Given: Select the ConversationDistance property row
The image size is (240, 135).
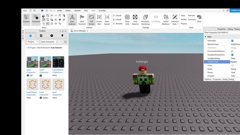Looking at the screenshot, I should point(222,51).
